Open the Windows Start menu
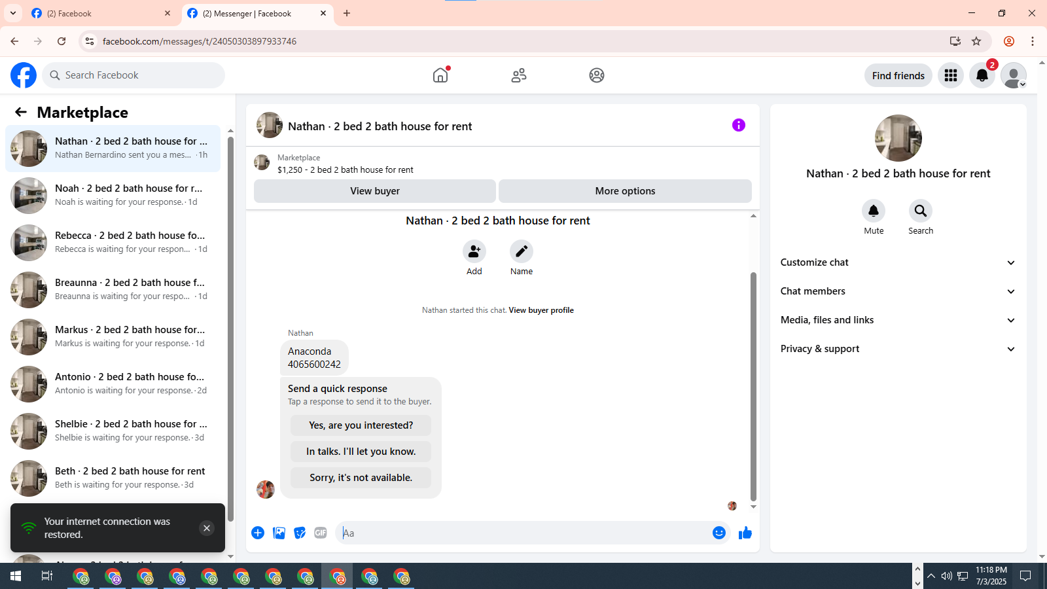Viewport: 1047px width, 589px height. 16,576
